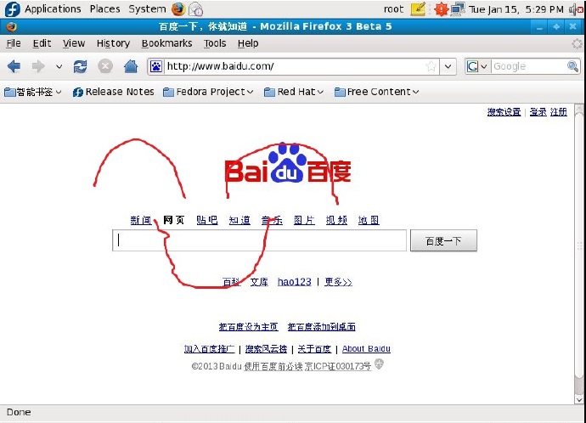Viewport: 586px width, 423px height.
Task: Open the View menu
Action: coord(74,43)
